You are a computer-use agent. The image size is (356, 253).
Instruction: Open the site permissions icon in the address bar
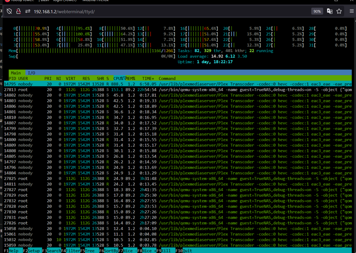[28, 11]
